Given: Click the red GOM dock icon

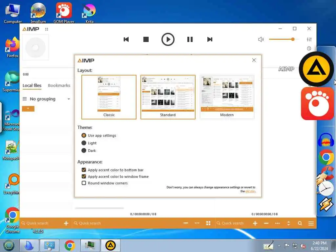Looking at the screenshot, I should coord(317,103).
